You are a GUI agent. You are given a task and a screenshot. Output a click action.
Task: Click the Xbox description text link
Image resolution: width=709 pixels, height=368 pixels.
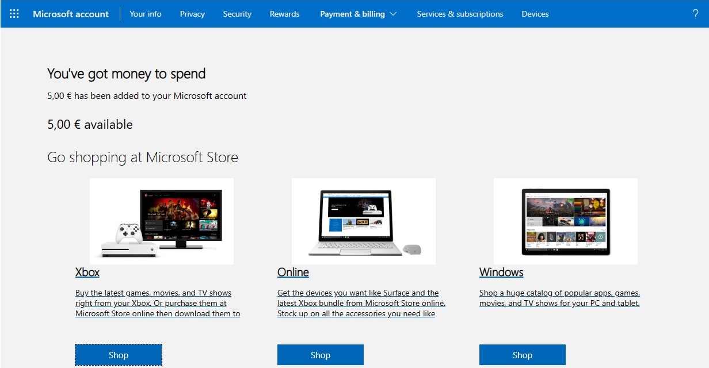pyautogui.click(x=158, y=303)
